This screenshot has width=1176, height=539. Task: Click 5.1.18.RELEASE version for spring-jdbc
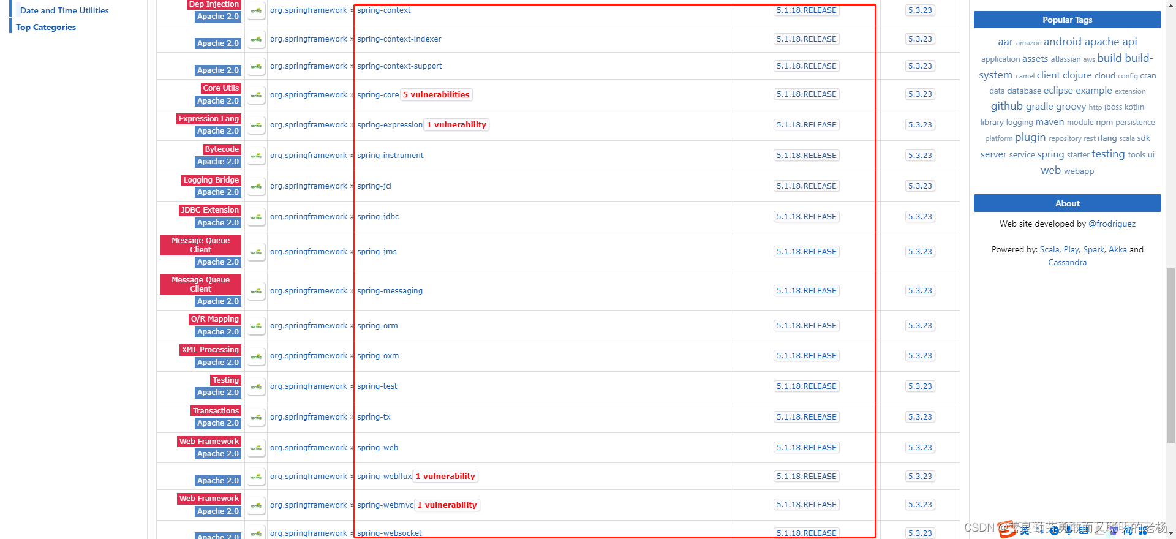click(806, 217)
